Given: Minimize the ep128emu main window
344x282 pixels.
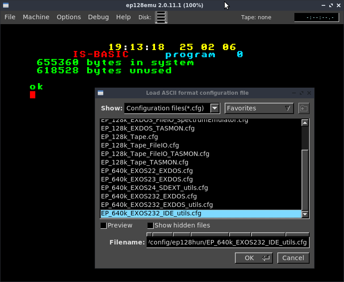Looking at the screenshot, I should (323, 5).
